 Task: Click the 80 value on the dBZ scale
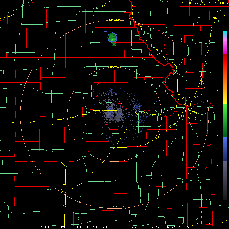coord(219,31)
